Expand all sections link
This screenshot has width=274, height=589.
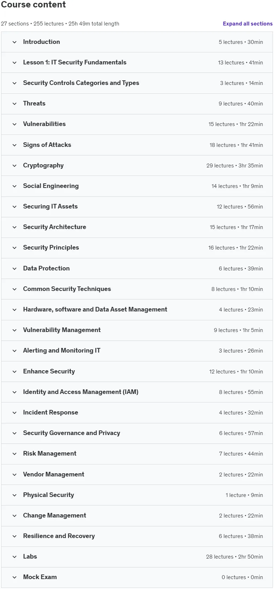click(x=248, y=24)
